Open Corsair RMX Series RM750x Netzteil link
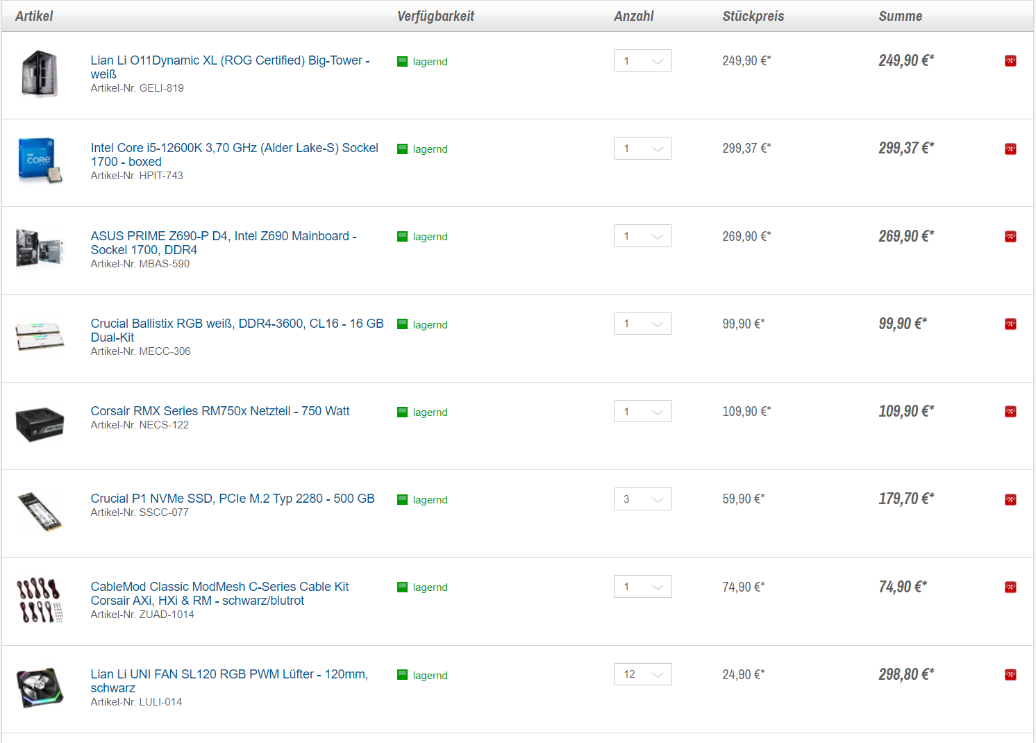Viewport: 1036px width, 743px height. tap(220, 411)
